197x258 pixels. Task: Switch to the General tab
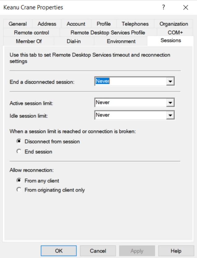(18, 24)
